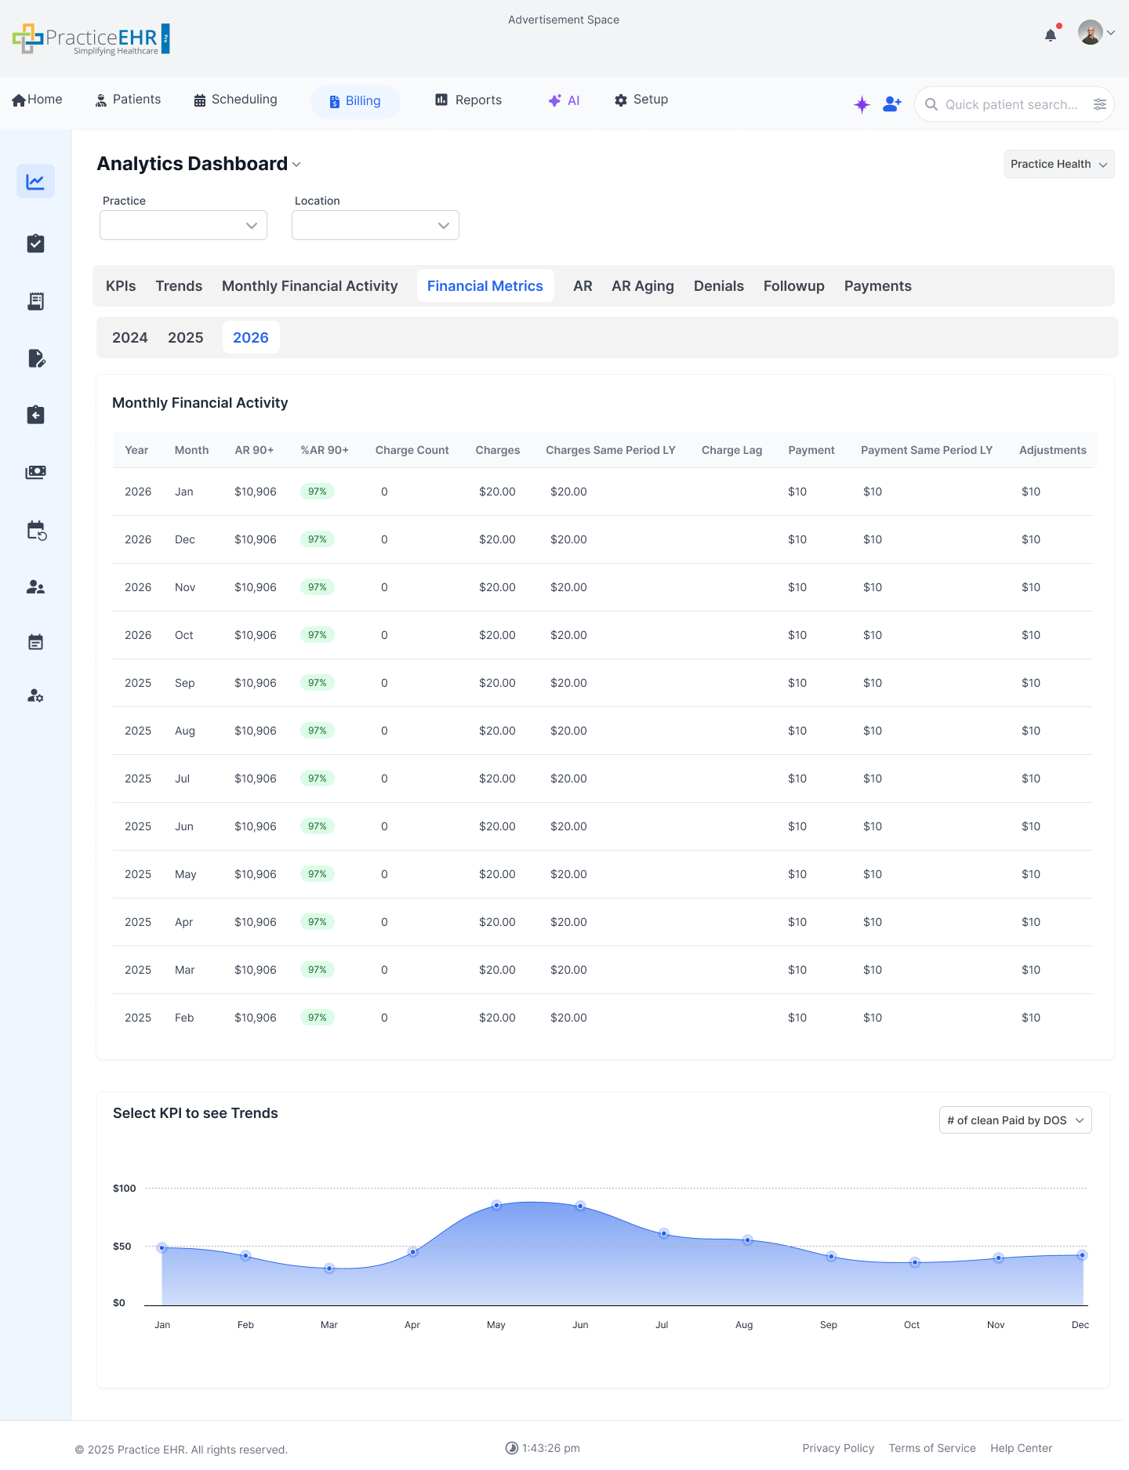Switch to the Payments tab
Screen dimensions: 1129x1470
pos(878,286)
